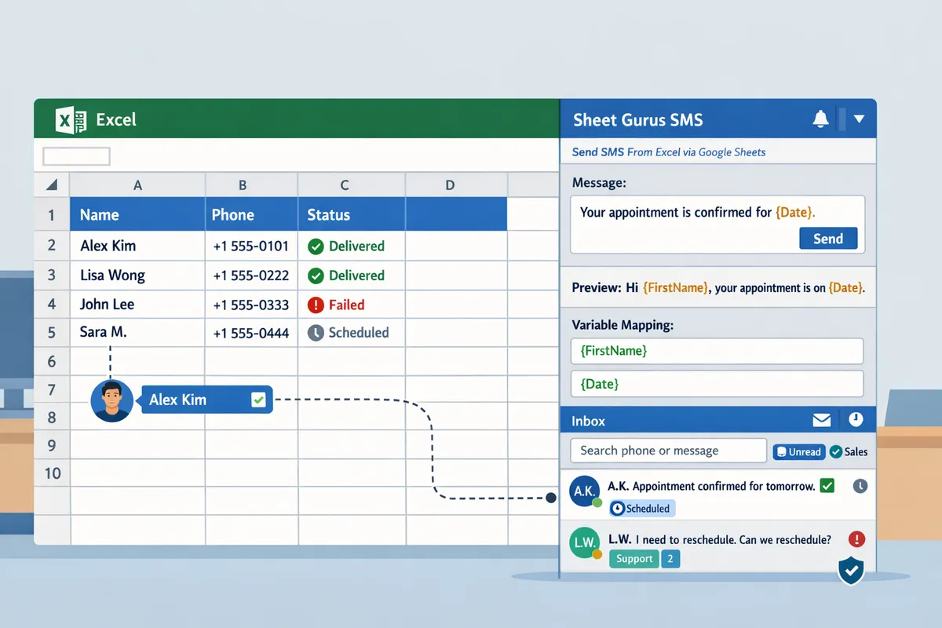Toggle the green checkbox on A.K. message
This screenshot has width=942, height=628.
coord(827,486)
